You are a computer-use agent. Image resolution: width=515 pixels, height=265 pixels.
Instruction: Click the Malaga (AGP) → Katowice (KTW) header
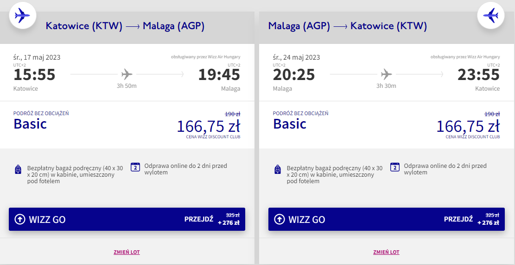coord(348,26)
